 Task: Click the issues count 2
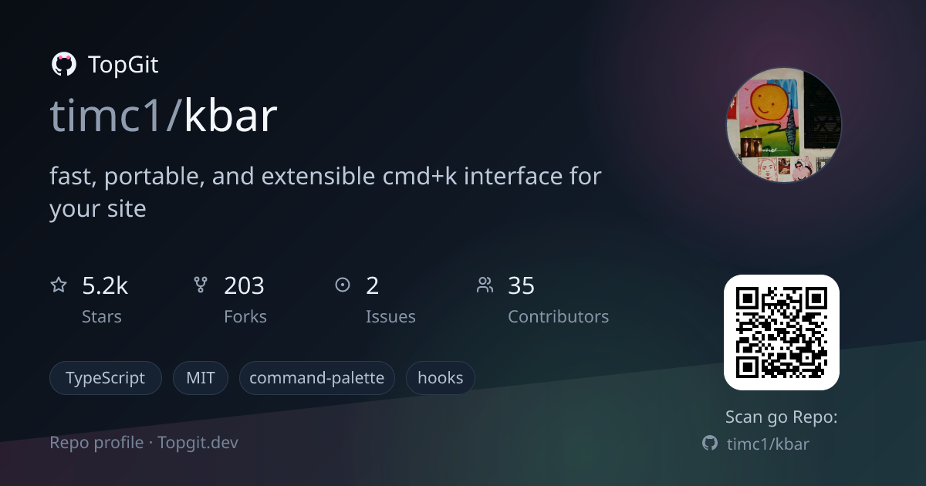373,286
